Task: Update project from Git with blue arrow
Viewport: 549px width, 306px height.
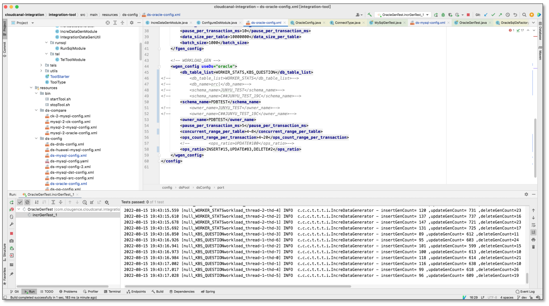Action: [486, 15]
